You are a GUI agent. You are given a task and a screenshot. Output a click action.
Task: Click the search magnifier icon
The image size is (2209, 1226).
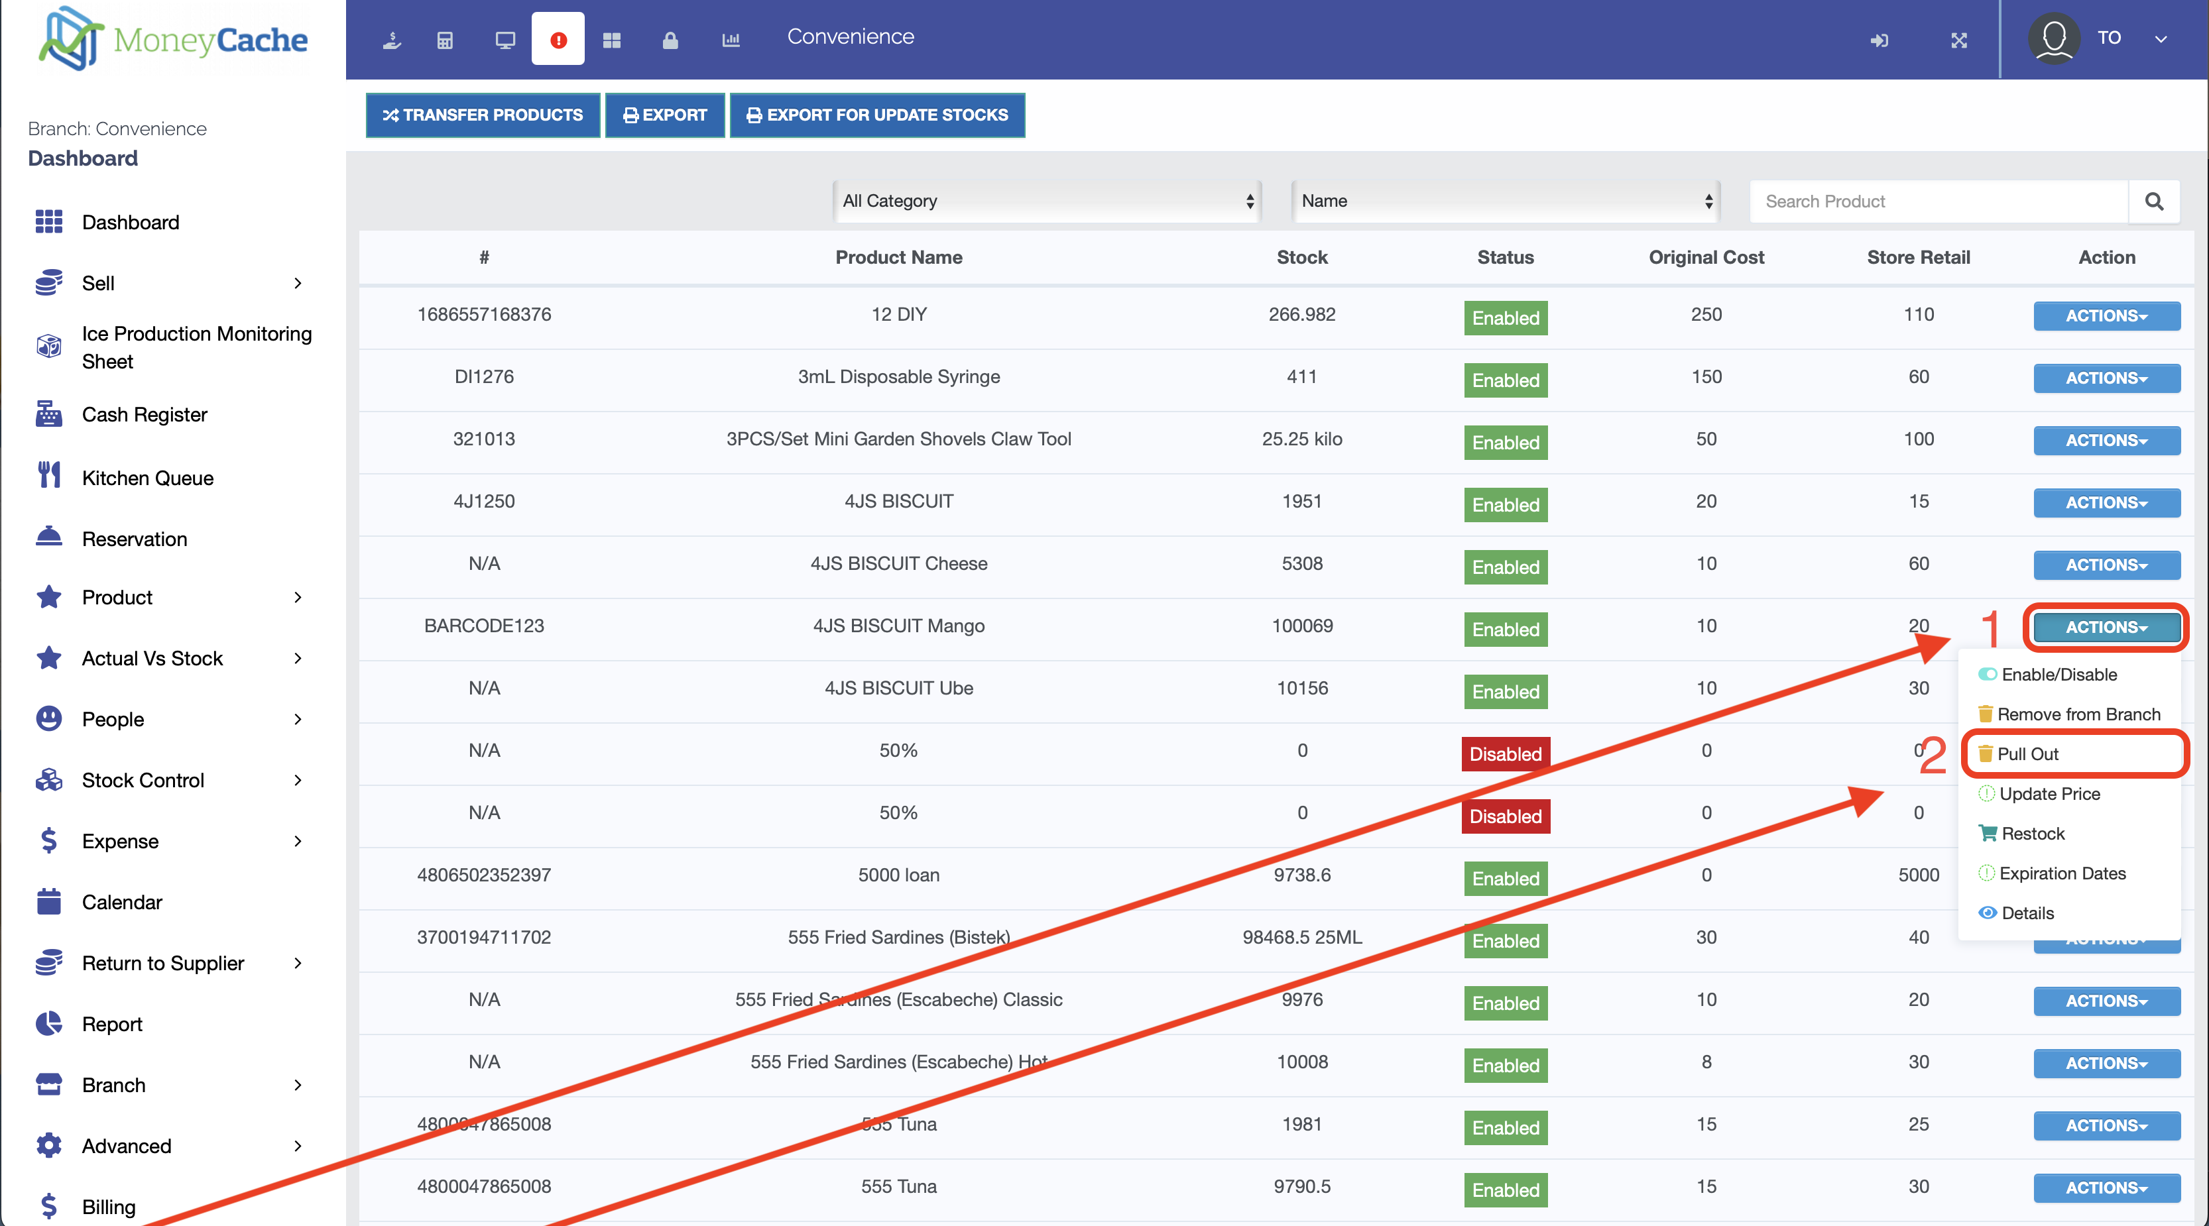2153,201
